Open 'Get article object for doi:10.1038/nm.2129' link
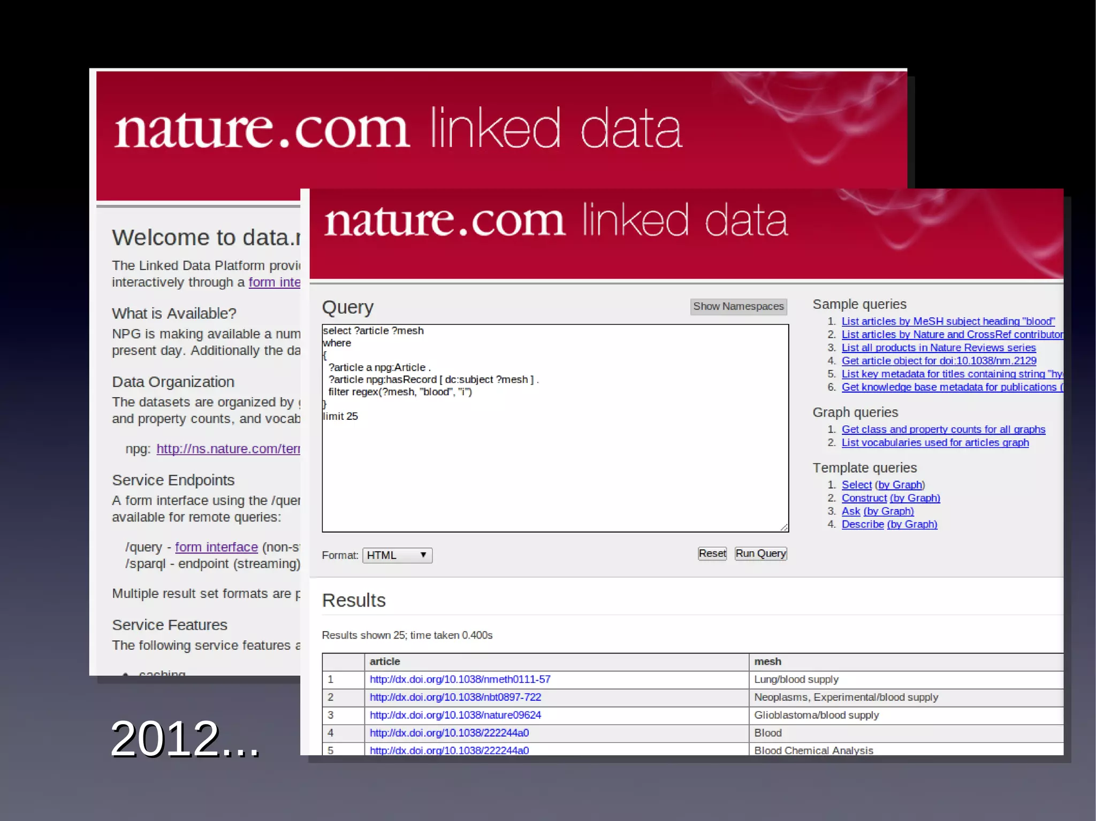1096x821 pixels. click(939, 361)
